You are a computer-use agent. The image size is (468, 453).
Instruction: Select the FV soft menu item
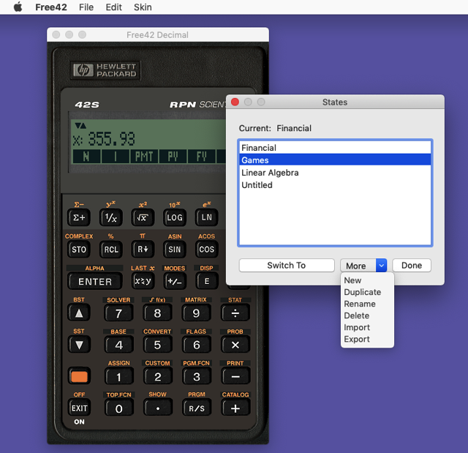[202, 157]
